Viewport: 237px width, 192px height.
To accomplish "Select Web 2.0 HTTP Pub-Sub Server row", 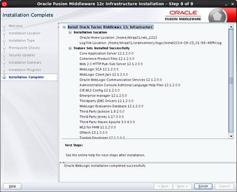I will click(111, 64).
